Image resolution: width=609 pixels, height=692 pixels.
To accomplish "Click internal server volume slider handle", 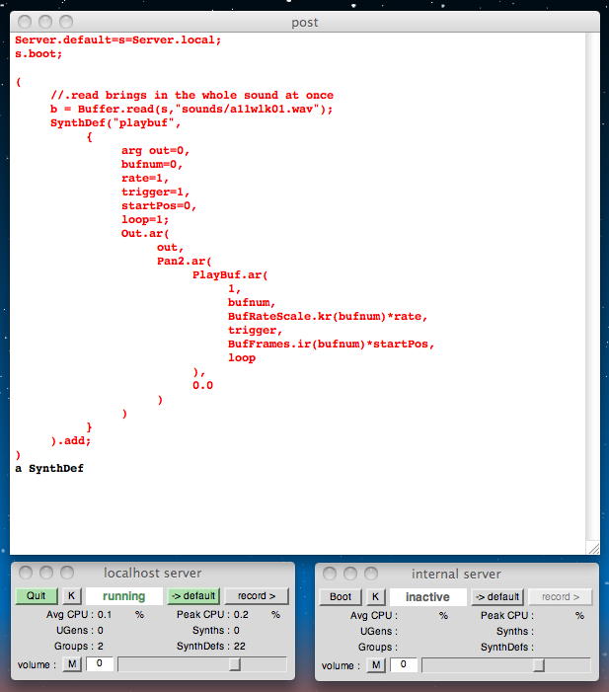I will tap(539, 665).
